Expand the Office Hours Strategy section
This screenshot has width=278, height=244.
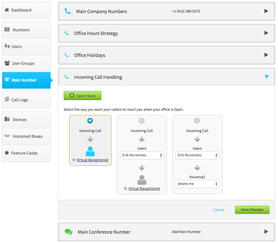pyautogui.click(x=266, y=33)
